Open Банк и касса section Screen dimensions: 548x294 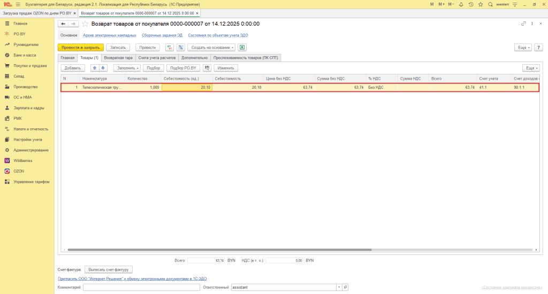click(25, 55)
